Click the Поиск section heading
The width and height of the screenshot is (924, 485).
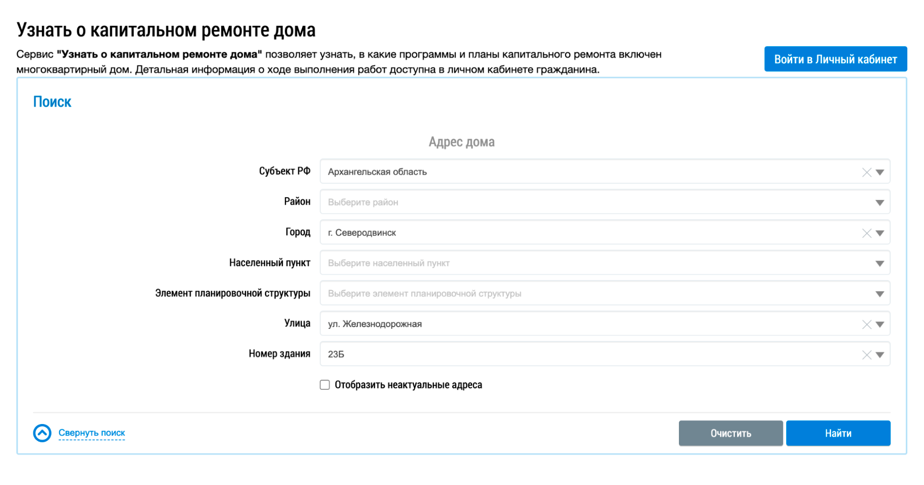point(52,102)
